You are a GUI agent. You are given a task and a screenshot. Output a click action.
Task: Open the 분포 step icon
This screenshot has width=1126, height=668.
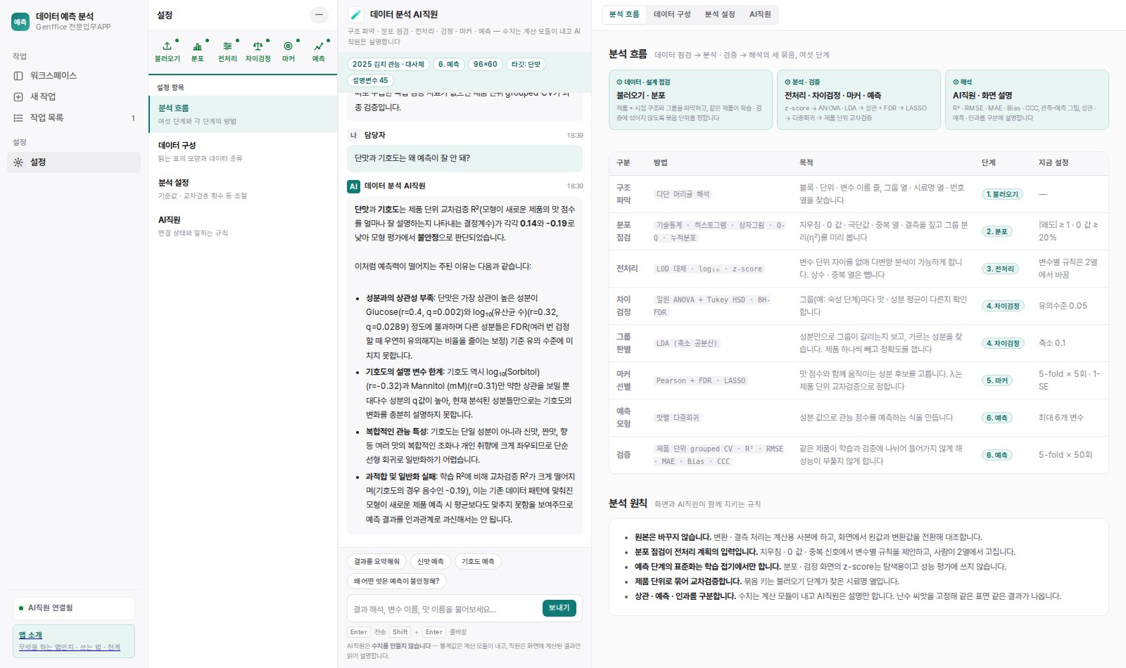[x=198, y=52]
